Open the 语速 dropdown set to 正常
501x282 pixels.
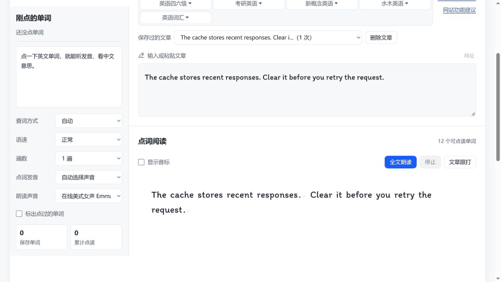point(89,140)
